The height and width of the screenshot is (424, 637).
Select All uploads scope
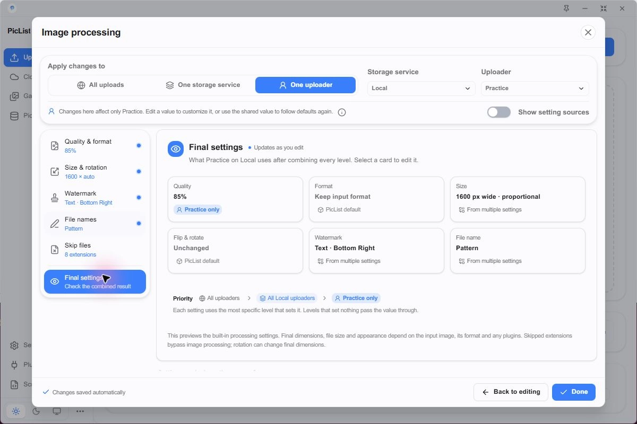coord(100,85)
